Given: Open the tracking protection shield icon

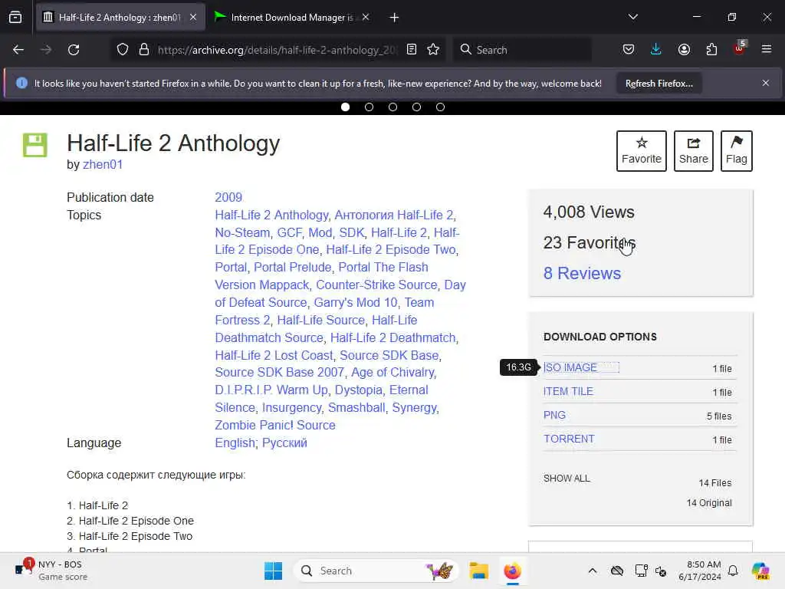Looking at the screenshot, I should [123, 50].
